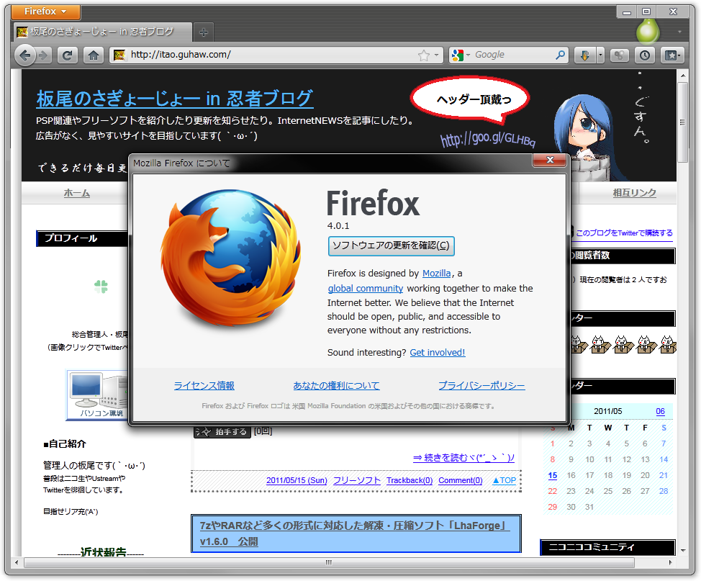Click the Firefox logo in About dialog

(231, 258)
